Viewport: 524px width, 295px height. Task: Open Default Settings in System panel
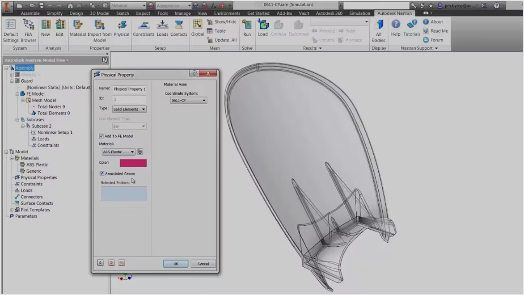[11, 31]
